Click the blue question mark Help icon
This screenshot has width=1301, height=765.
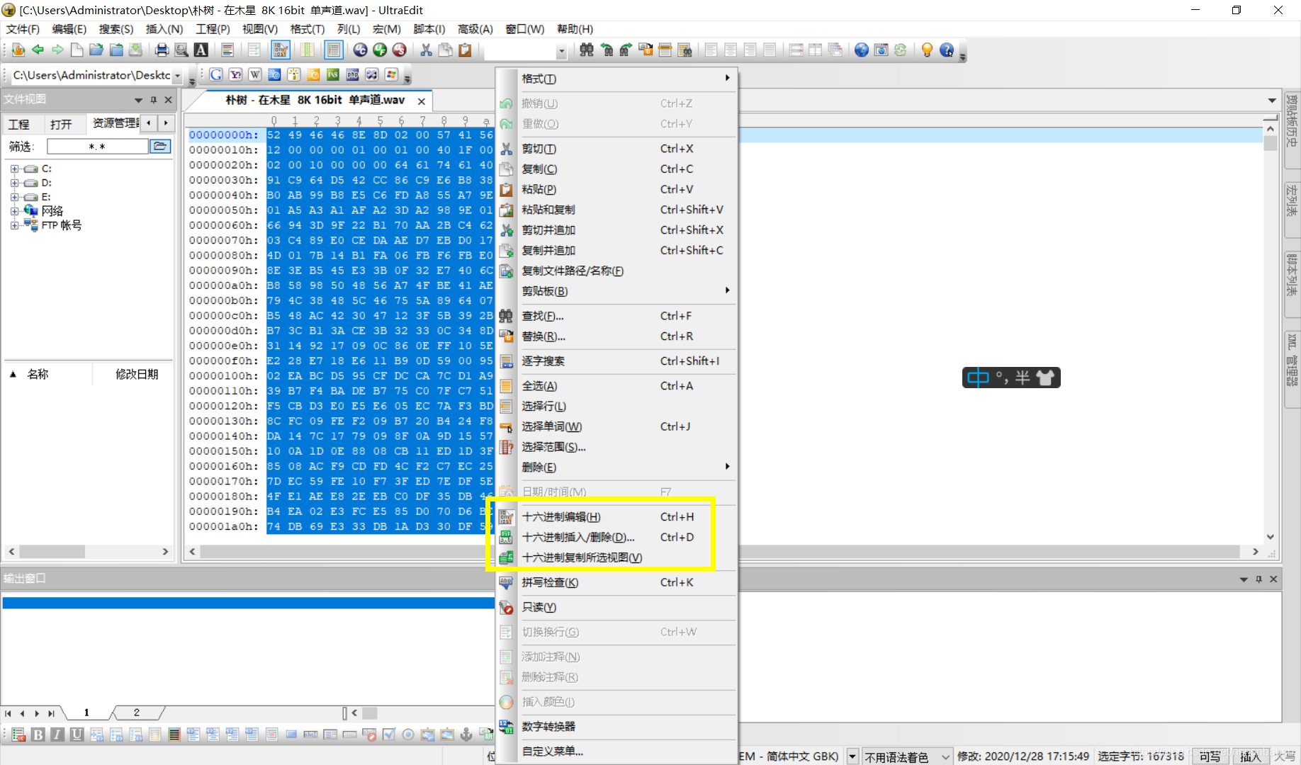[947, 50]
